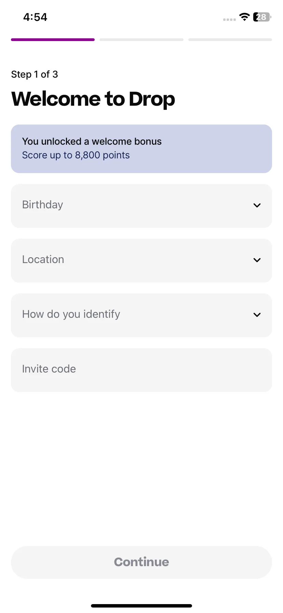Select the first purple progress segment
The image size is (283, 613).
click(x=53, y=40)
